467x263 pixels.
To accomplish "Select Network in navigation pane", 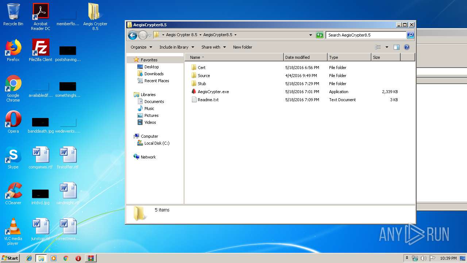I will tap(148, 157).
